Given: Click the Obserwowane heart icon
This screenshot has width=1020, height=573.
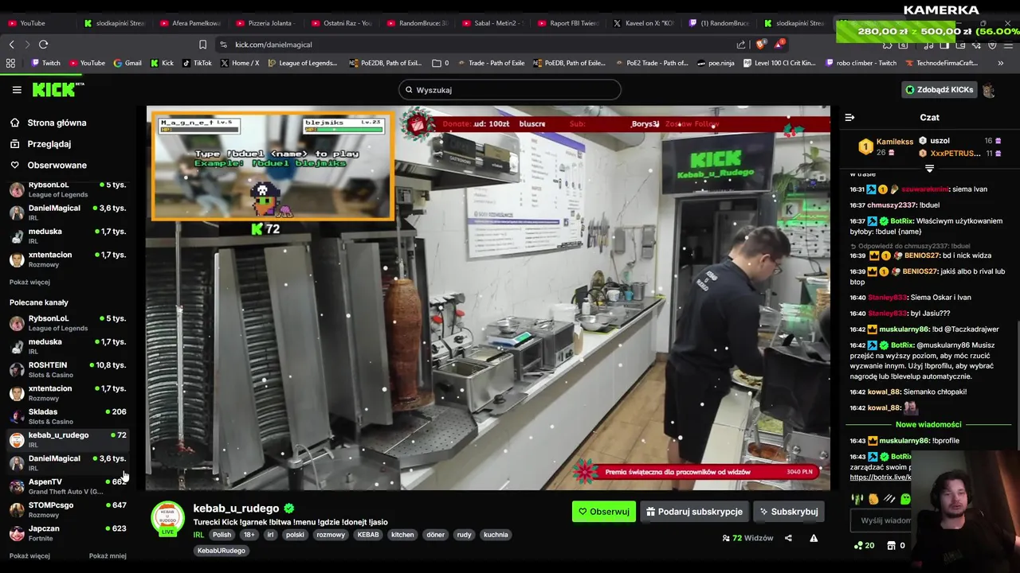Looking at the screenshot, I should (x=14, y=165).
